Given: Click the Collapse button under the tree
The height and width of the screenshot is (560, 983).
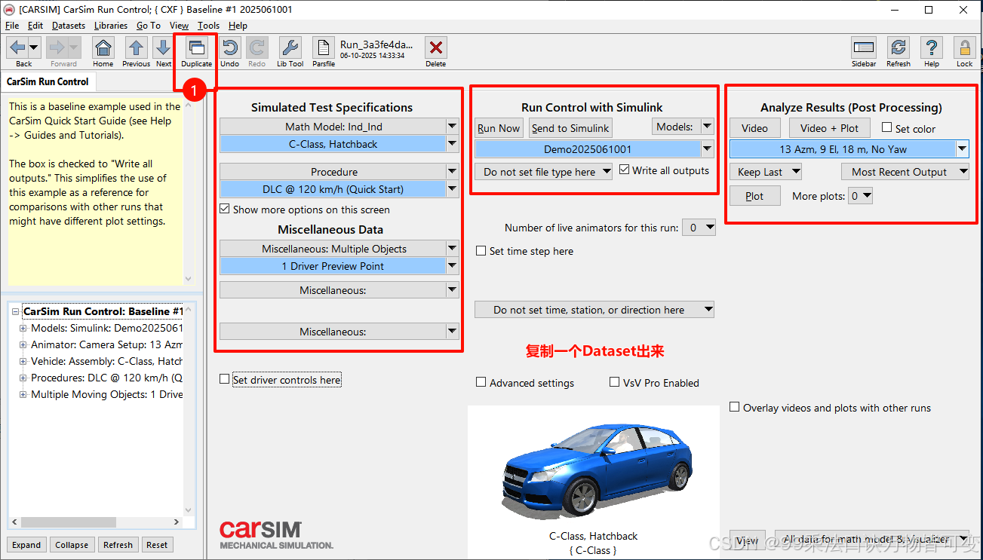Looking at the screenshot, I should (x=72, y=545).
